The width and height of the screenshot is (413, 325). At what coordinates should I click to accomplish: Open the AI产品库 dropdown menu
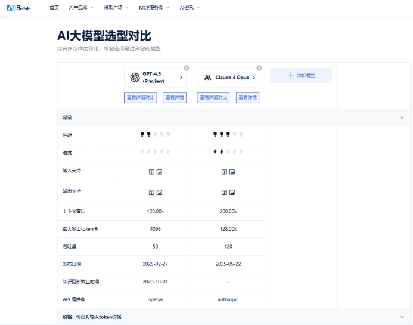coord(81,8)
